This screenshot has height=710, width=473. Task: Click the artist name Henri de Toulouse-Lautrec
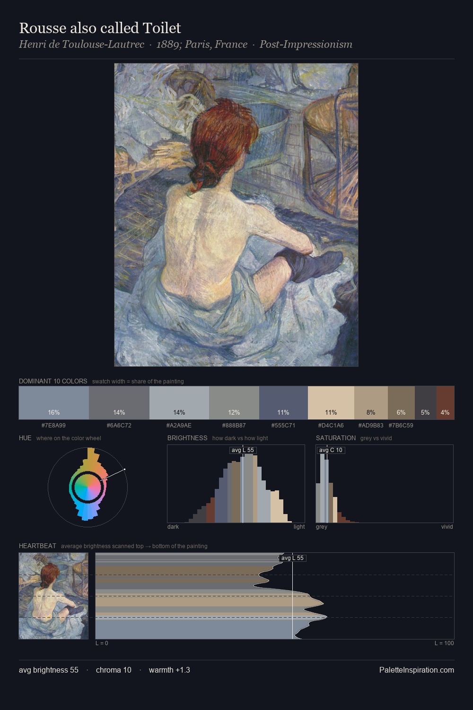(x=81, y=44)
